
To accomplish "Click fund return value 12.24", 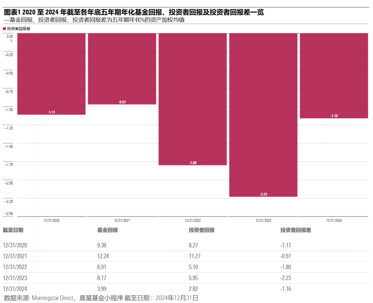I will 103,256.
